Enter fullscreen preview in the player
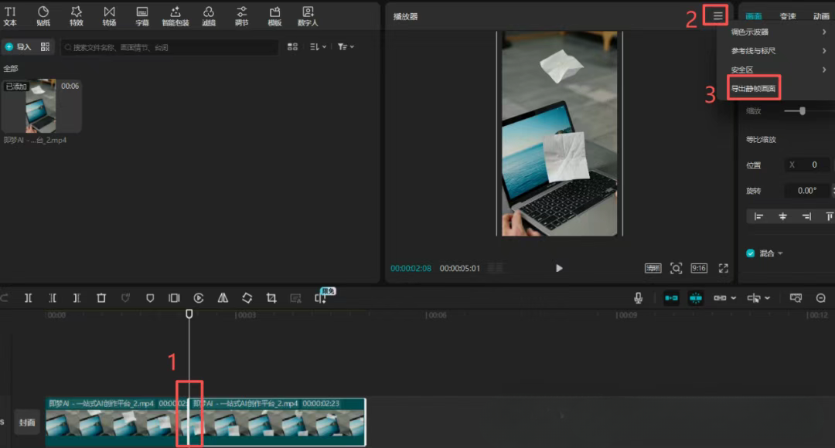The image size is (835, 448). point(724,268)
